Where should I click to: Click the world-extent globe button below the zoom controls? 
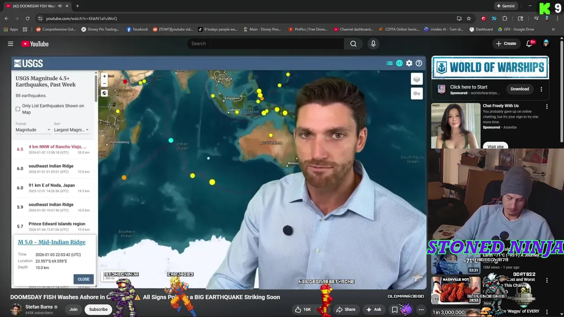tap(104, 93)
